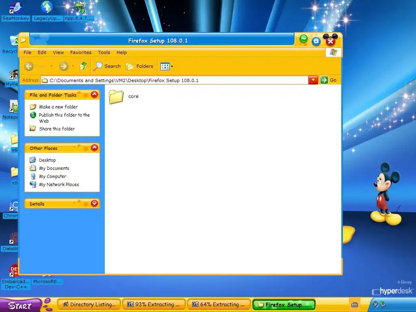Click the Start button

20,305
